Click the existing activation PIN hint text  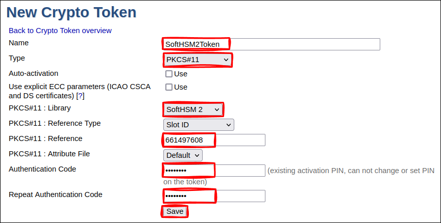click(x=351, y=171)
